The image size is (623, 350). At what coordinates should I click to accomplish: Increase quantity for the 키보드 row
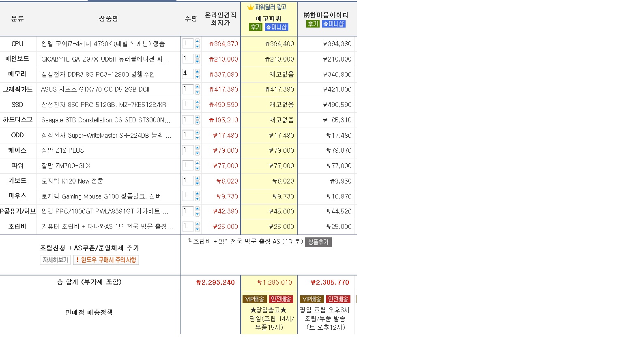pyautogui.click(x=197, y=178)
